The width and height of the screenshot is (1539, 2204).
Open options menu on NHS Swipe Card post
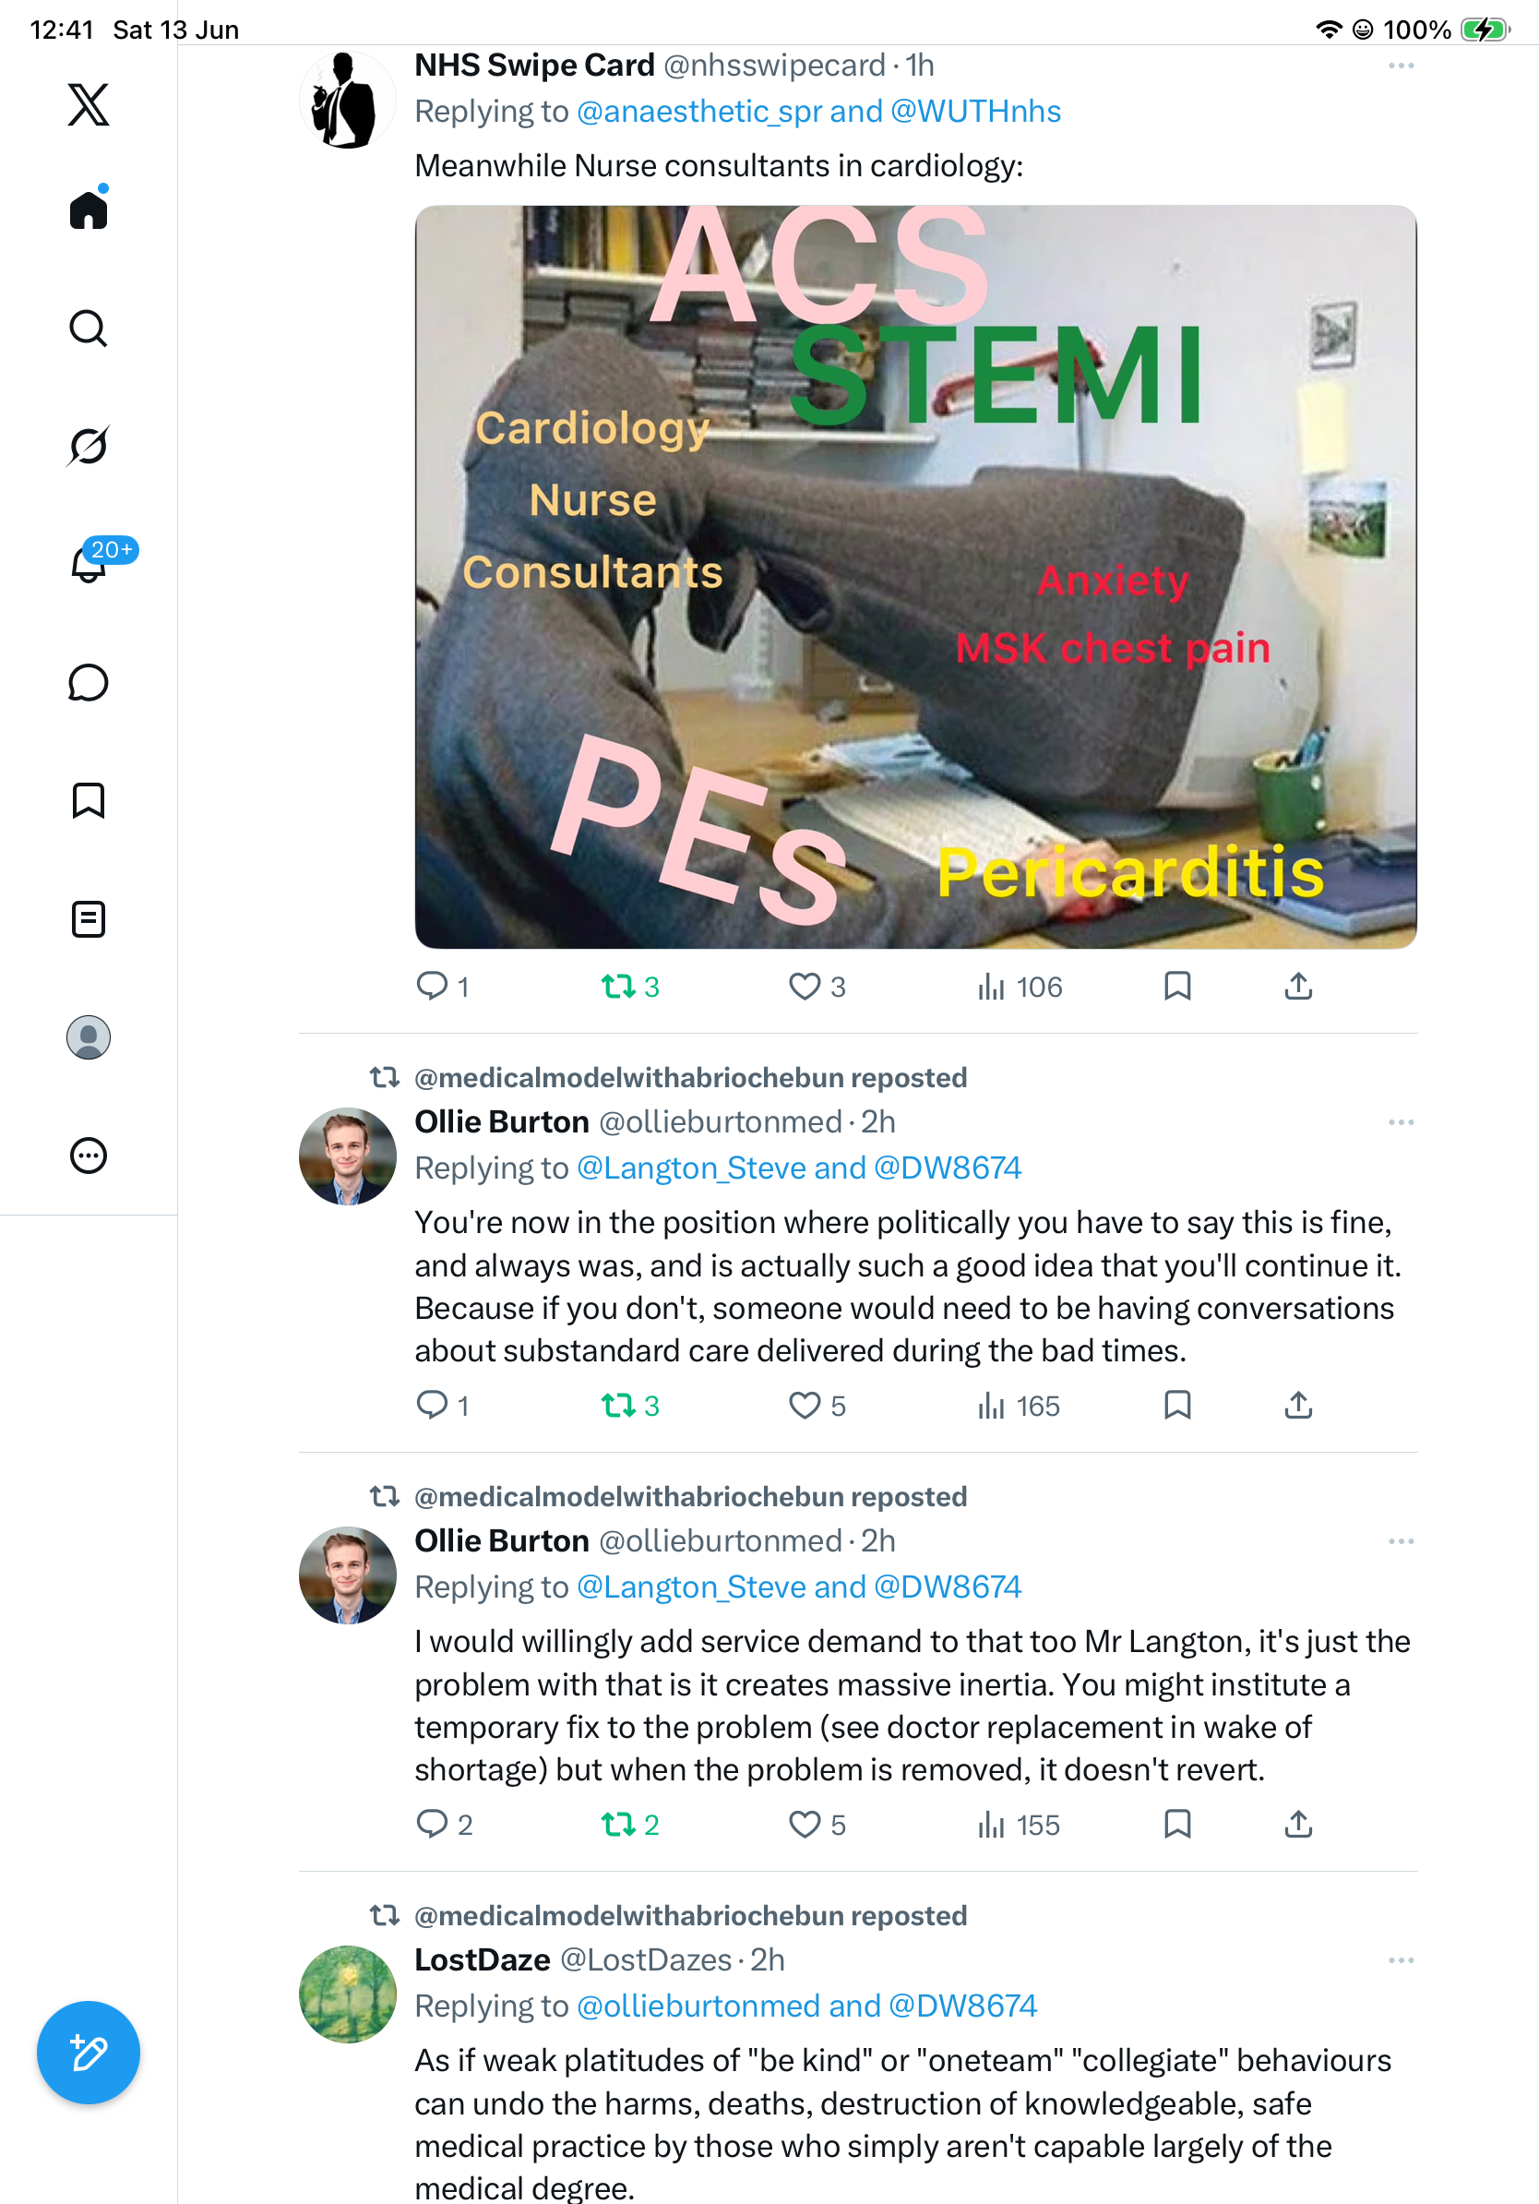[1401, 66]
